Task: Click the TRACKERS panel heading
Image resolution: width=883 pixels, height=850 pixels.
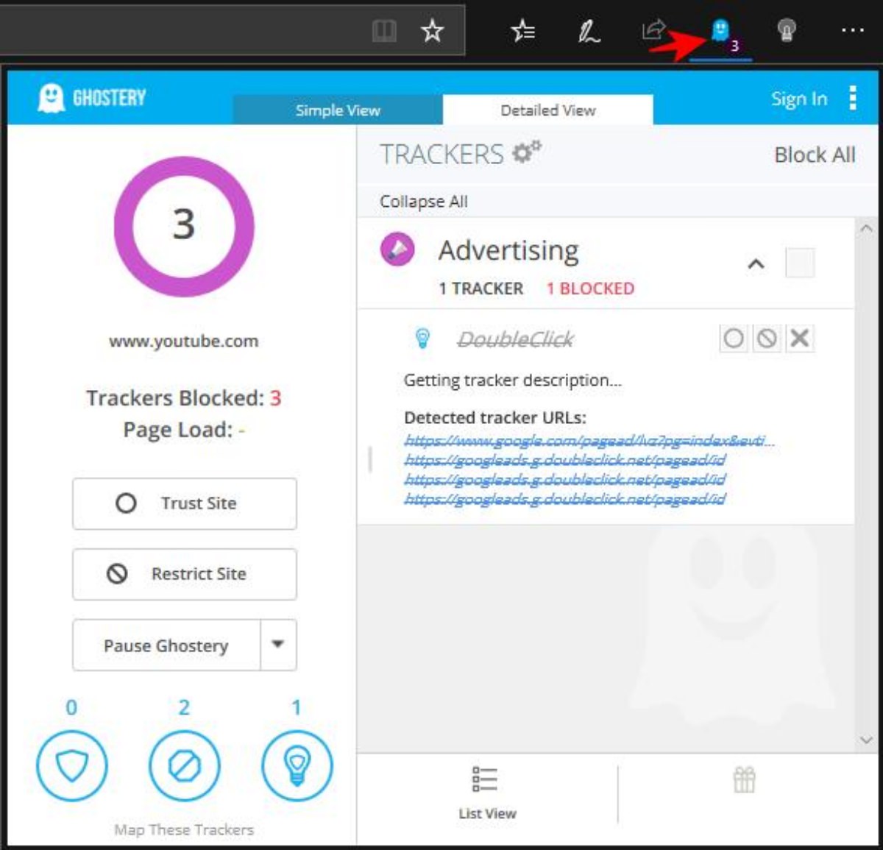Action: pyautogui.click(x=441, y=155)
